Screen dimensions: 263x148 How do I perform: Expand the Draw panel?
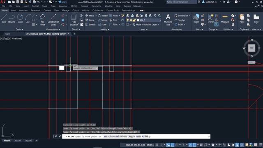point(19,29)
